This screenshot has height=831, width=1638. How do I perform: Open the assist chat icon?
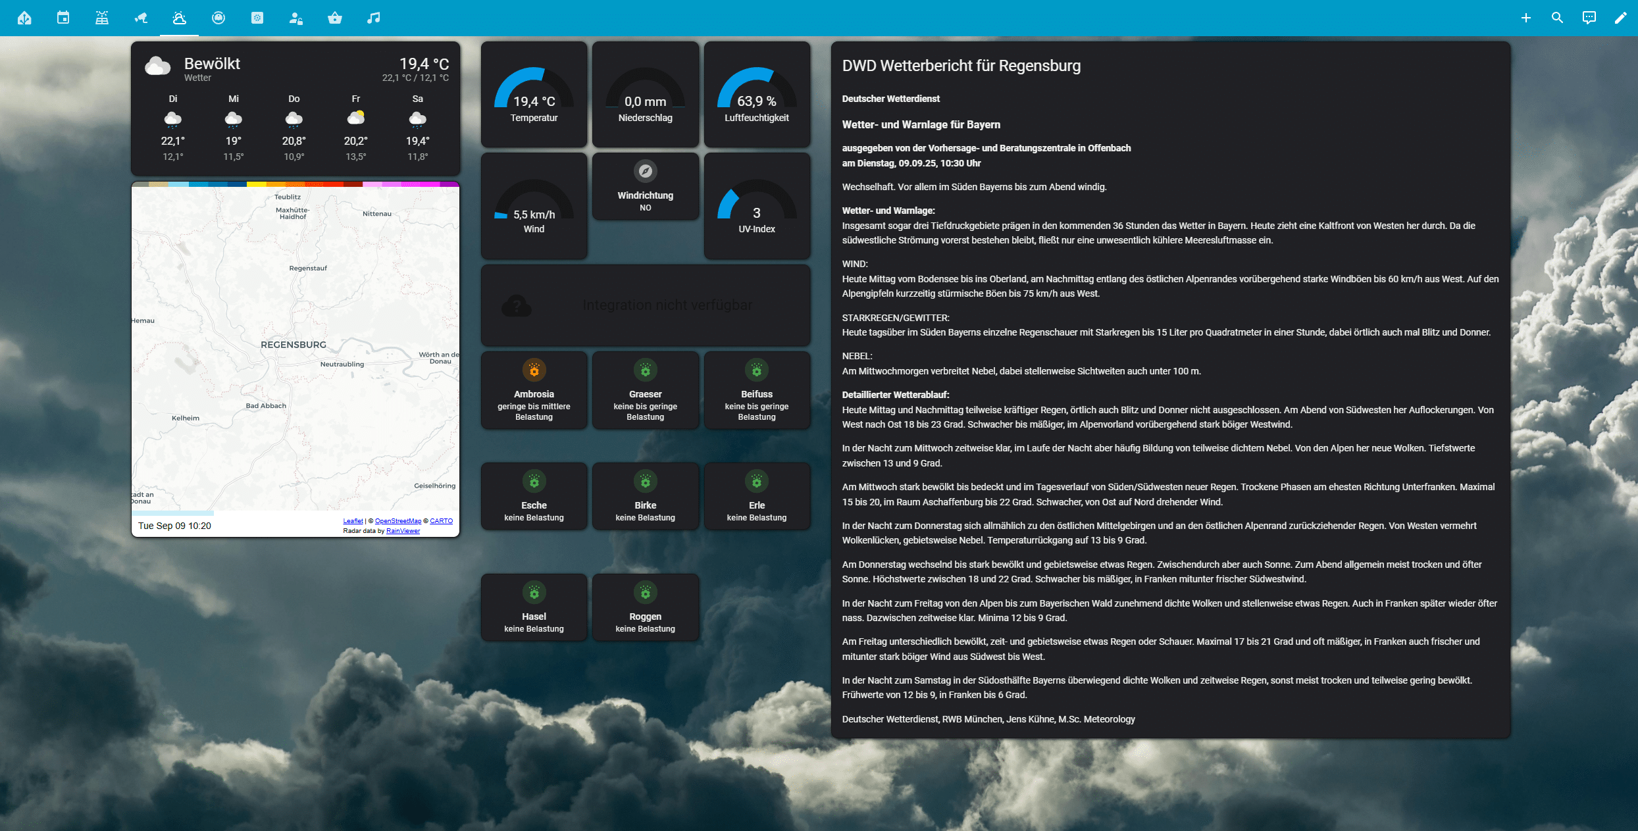tap(1589, 18)
